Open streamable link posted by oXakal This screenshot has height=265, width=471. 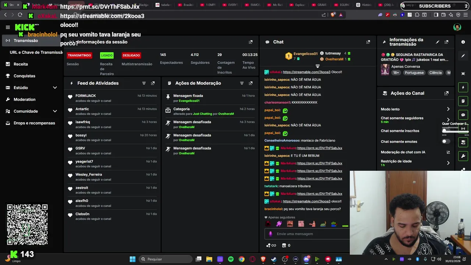[307, 72]
